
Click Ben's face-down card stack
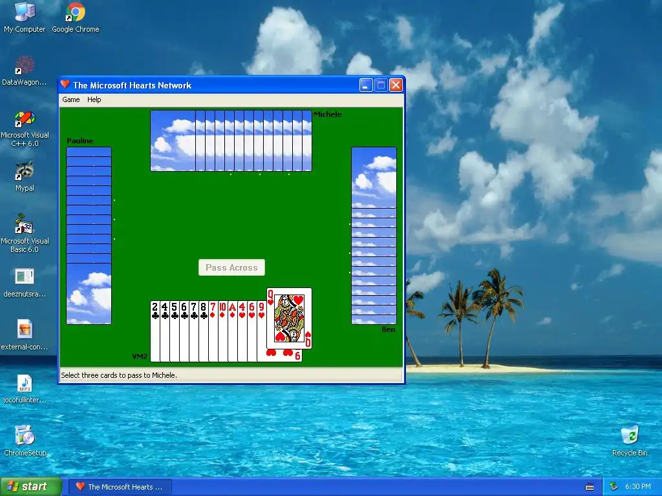(x=374, y=235)
